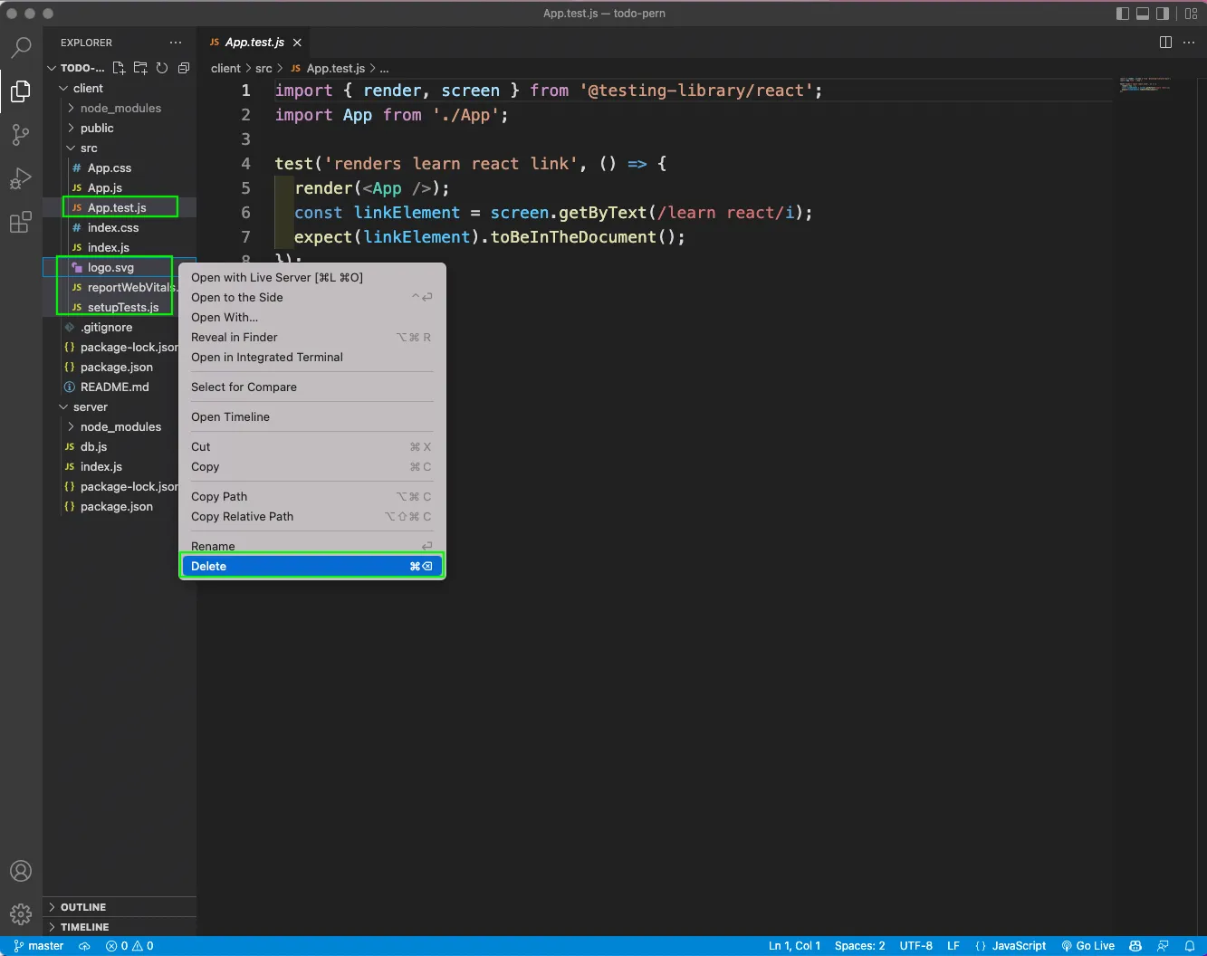Expand the OUTLINE section

pos(120,907)
